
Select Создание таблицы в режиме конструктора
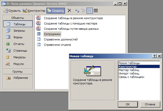point(73,18)
